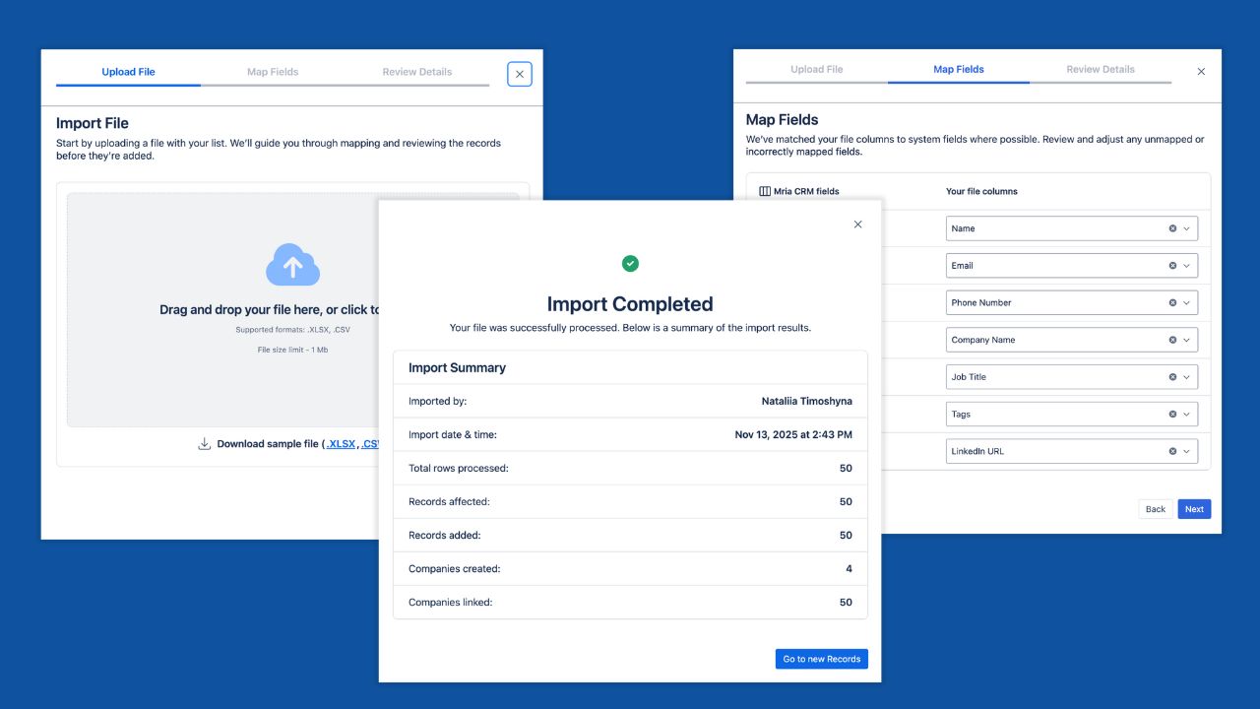This screenshot has width=1260, height=709.
Task: Click the Supported formats text
Action: pos(292,330)
